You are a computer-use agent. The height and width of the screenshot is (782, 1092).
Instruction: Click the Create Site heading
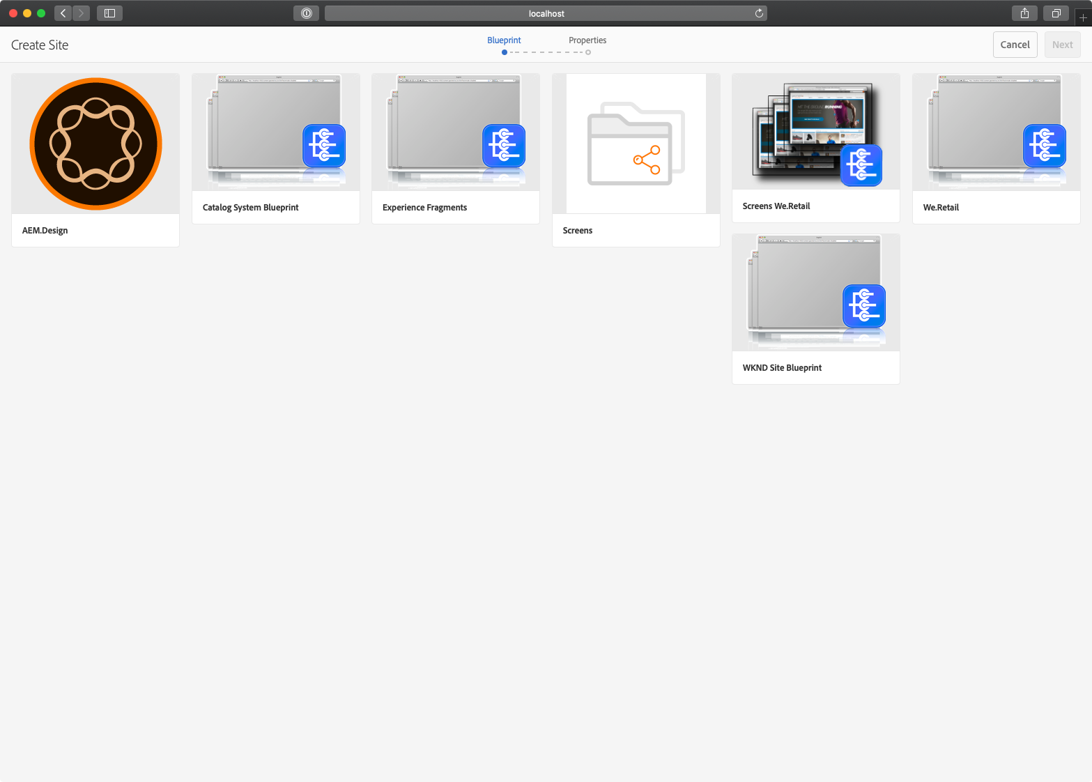point(40,45)
